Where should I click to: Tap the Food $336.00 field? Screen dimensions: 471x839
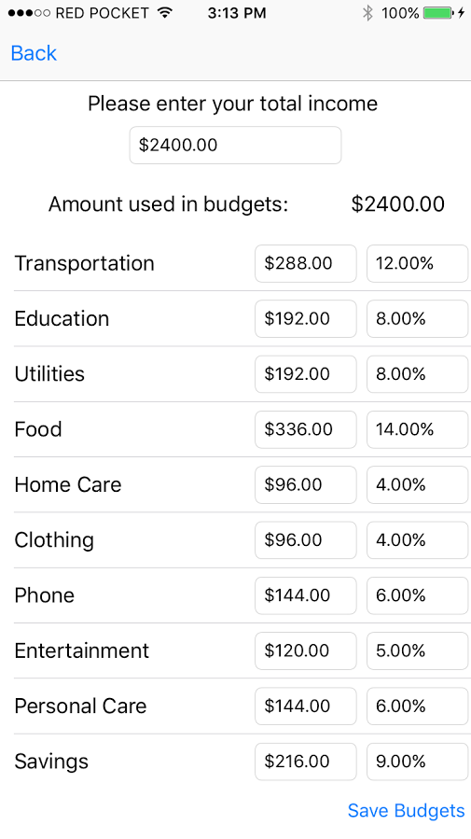pyautogui.click(x=306, y=429)
